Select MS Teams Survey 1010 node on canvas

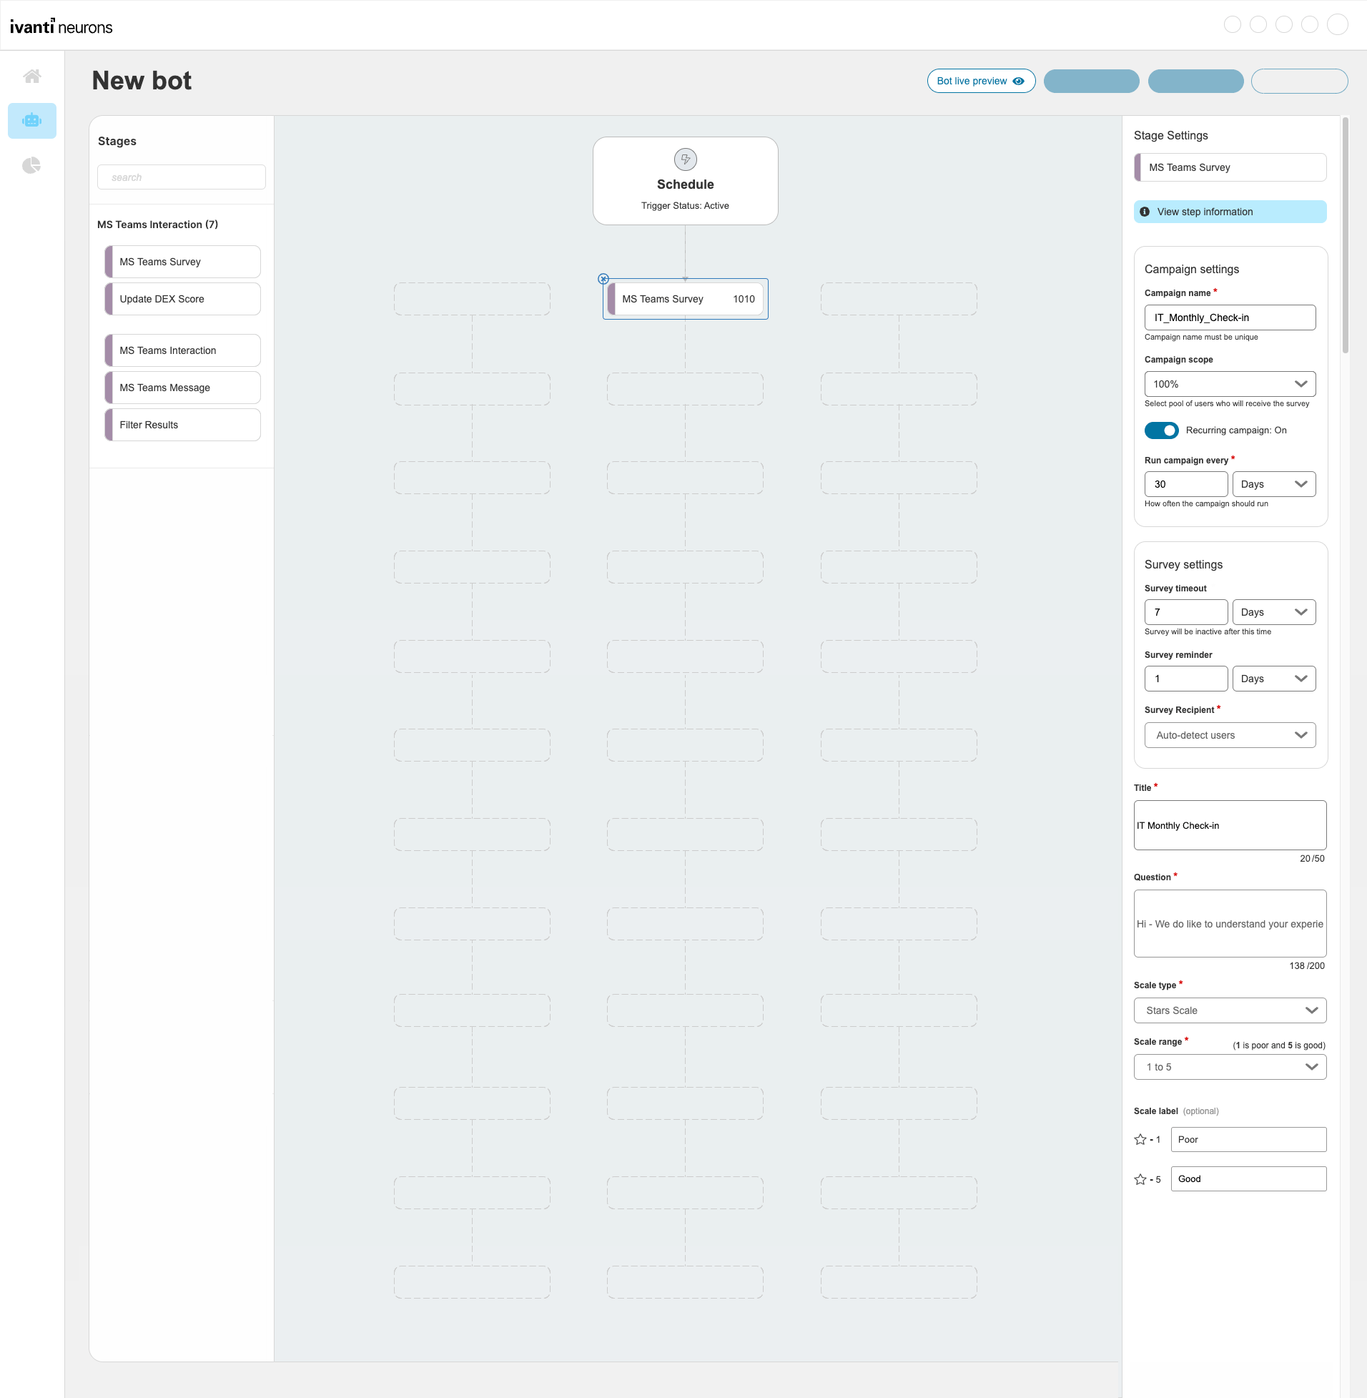685,300
